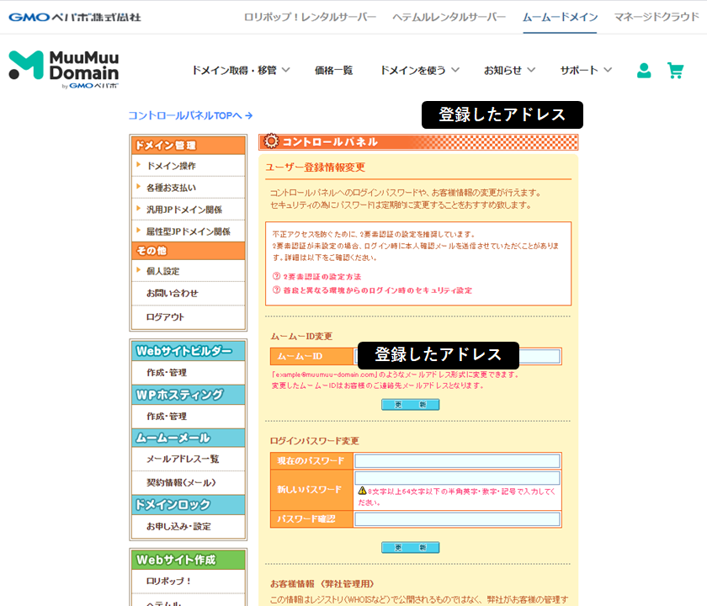Expand ドメイン操作 in sidebar
707x606 pixels.
[189, 166]
